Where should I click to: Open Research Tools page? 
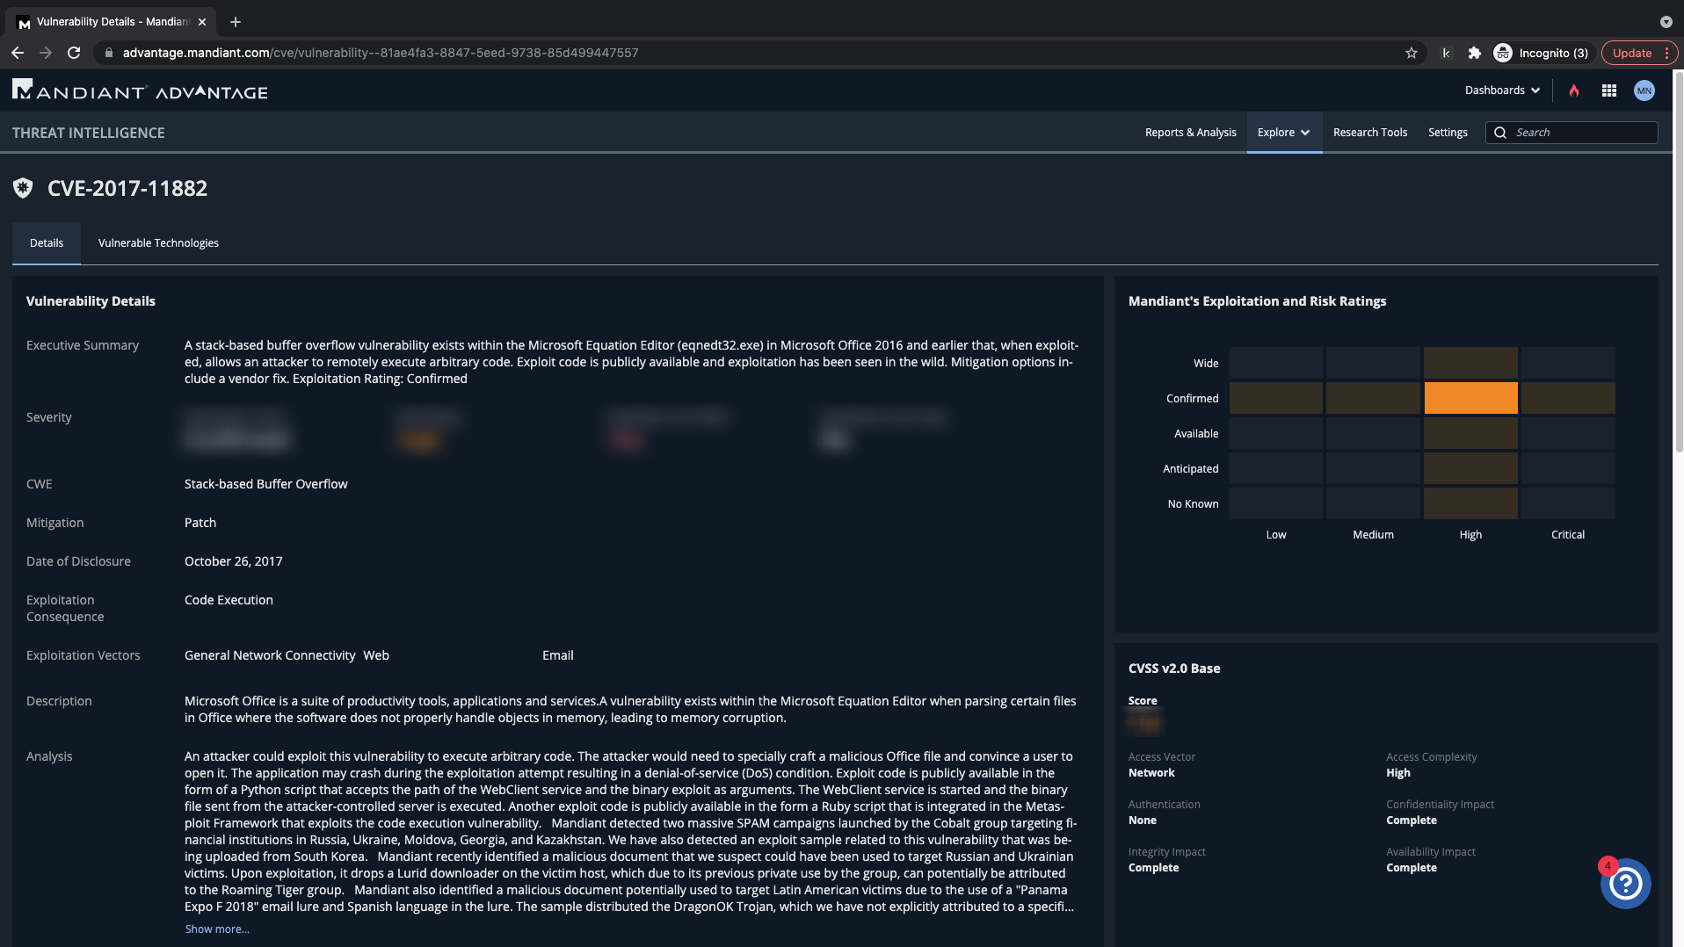tap(1369, 133)
